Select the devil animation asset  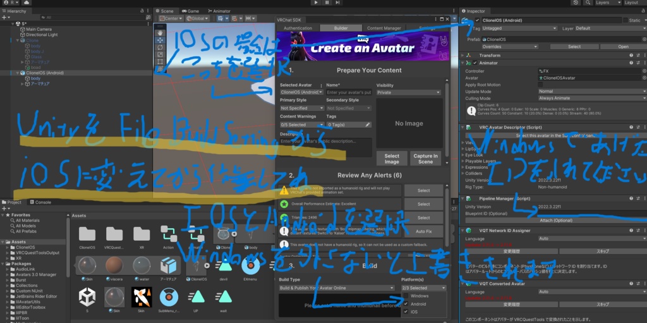(224, 265)
